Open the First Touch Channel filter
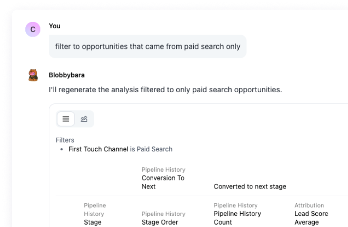348x227 pixels. (98, 149)
